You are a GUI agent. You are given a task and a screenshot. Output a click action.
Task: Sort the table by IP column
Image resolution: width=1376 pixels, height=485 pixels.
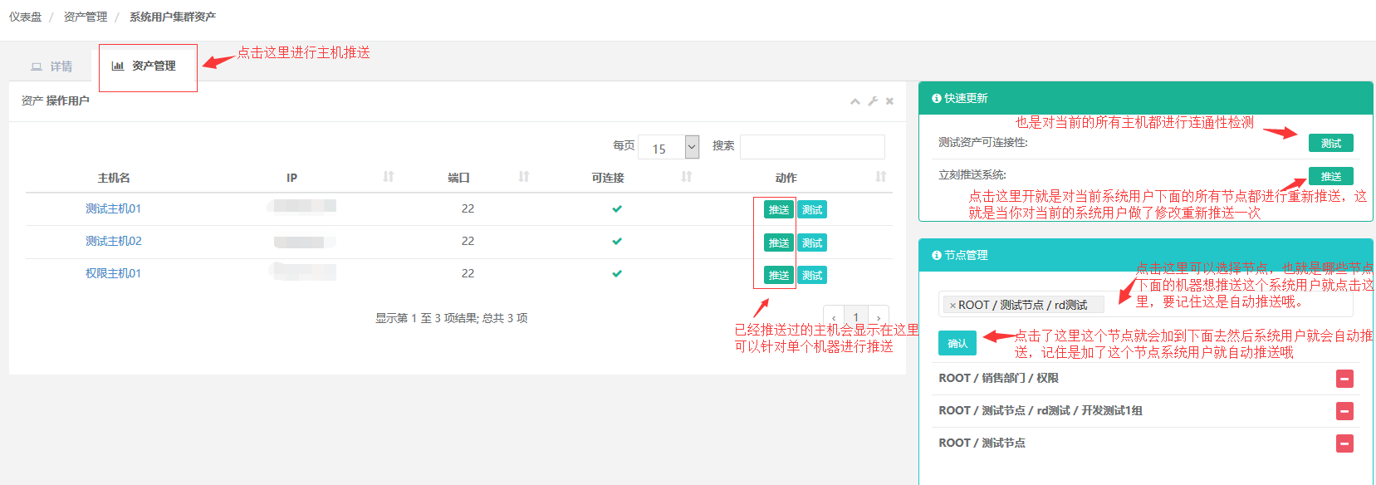[388, 177]
